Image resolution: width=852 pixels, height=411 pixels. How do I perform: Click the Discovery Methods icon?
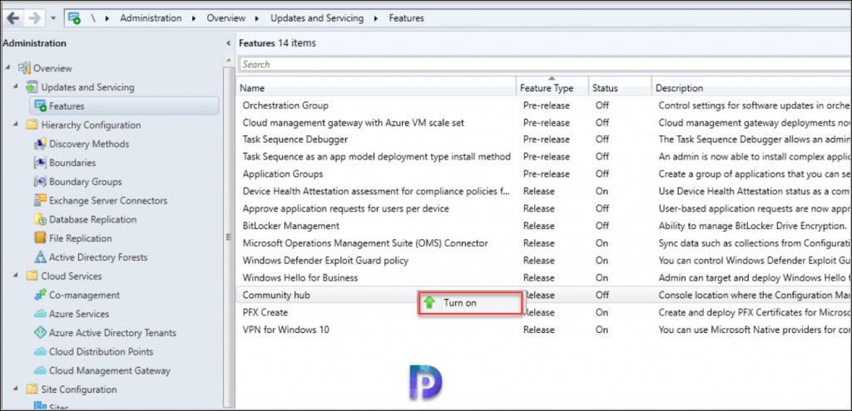click(40, 144)
